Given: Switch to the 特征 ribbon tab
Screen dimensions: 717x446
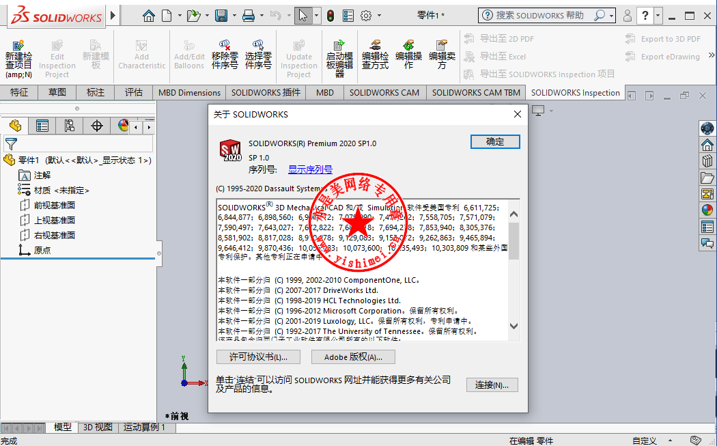Looking at the screenshot, I should [19, 93].
